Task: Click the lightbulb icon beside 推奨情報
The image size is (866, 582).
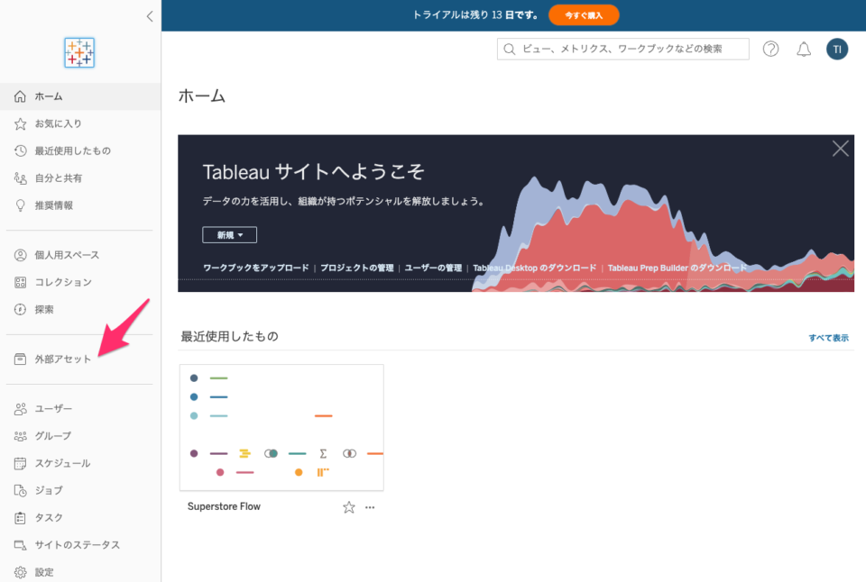Action: click(x=20, y=205)
